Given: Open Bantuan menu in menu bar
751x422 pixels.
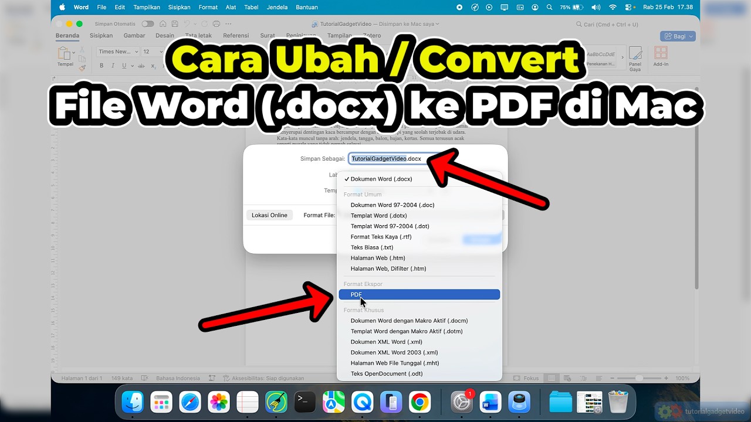Looking at the screenshot, I should point(307,7).
